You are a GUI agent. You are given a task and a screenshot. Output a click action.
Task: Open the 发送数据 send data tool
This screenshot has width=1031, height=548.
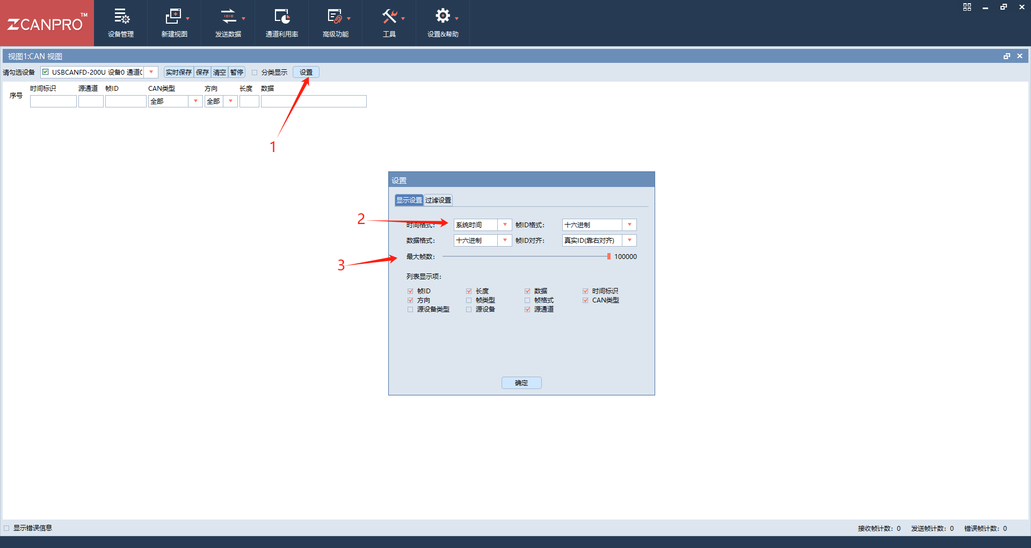[228, 23]
